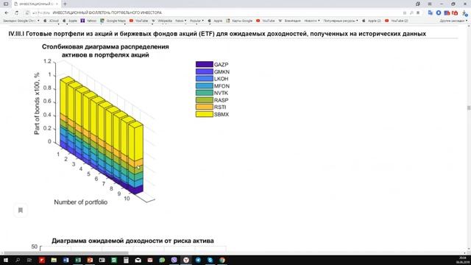Open the Википедия bookmark
Viewport: 471px width, 265px height.
coord(289,21)
